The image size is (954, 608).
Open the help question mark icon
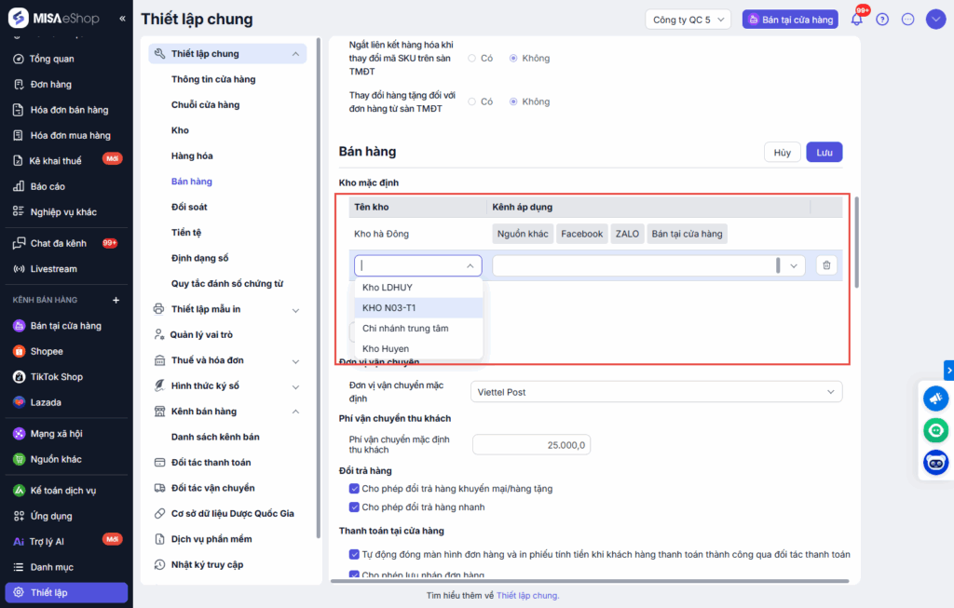coord(882,20)
